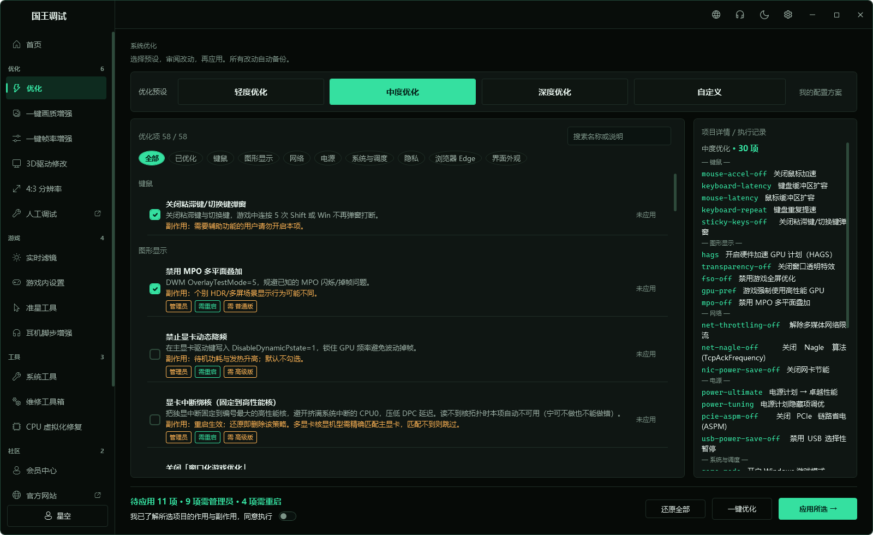This screenshot has height=535, width=873.
Task: Open 耳机脚步增强 page
Action: coord(56,333)
